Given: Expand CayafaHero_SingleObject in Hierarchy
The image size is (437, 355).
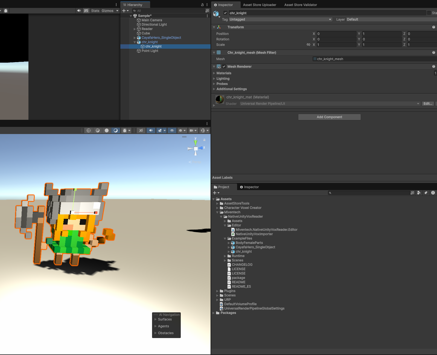Looking at the screenshot, I should (135, 38).
